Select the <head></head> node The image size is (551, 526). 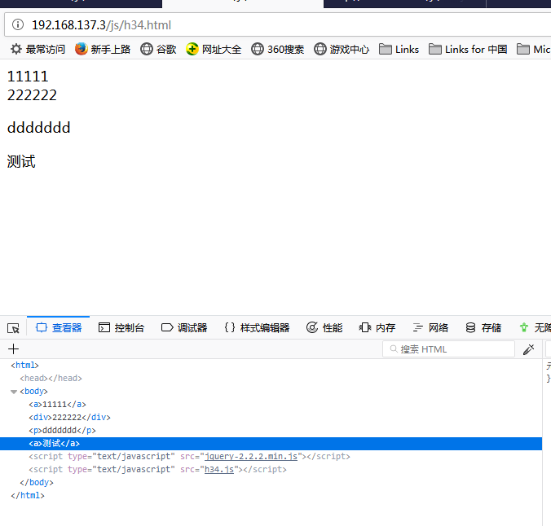[51, 378]
